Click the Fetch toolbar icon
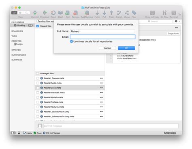Screen dimensions: 192x149 [97, 13]
